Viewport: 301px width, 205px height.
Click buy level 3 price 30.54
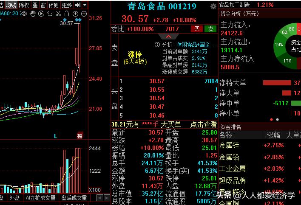pos(157,98)
